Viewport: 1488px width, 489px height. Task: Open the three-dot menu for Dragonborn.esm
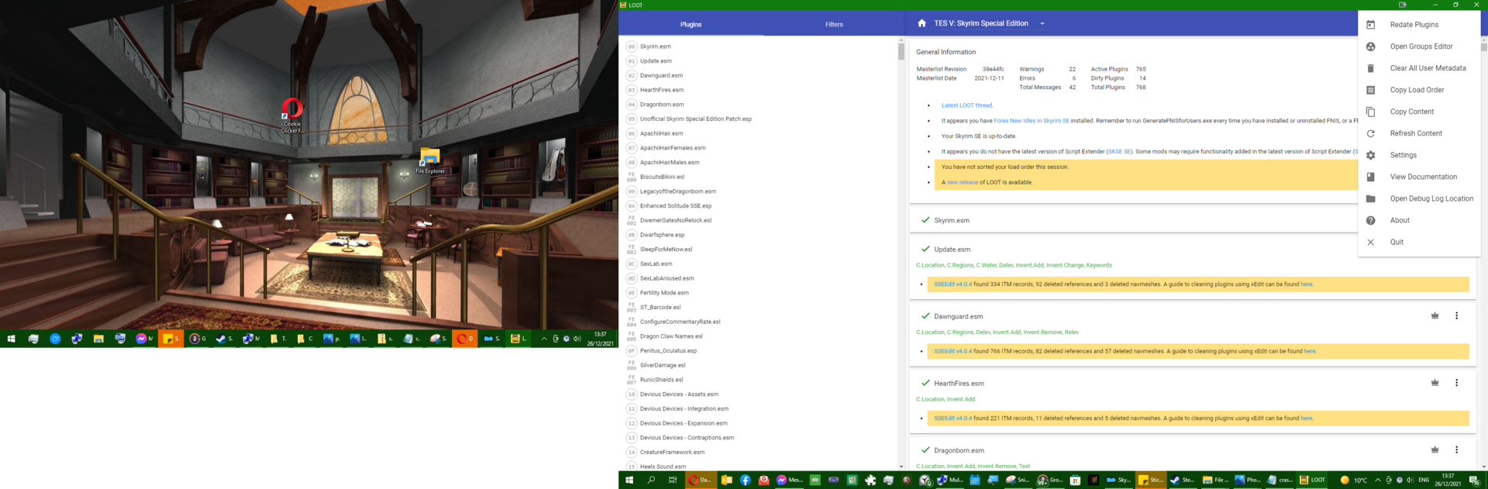[x=1456, y=449]
